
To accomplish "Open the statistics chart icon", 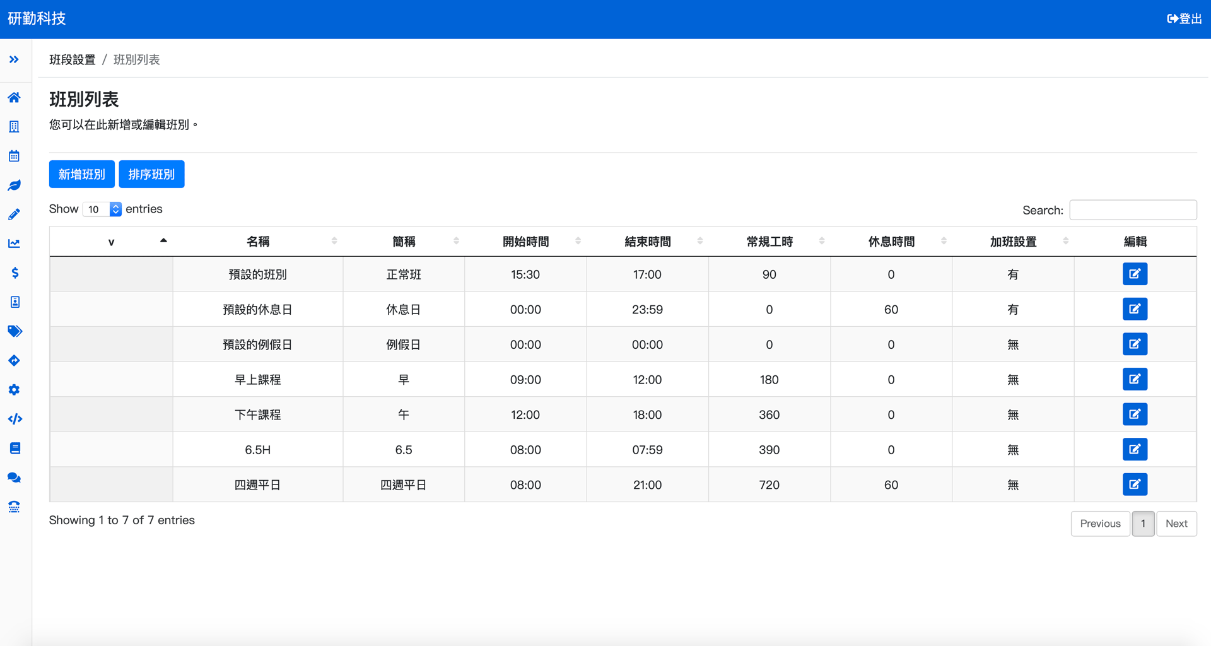I will tap(14, 243).
